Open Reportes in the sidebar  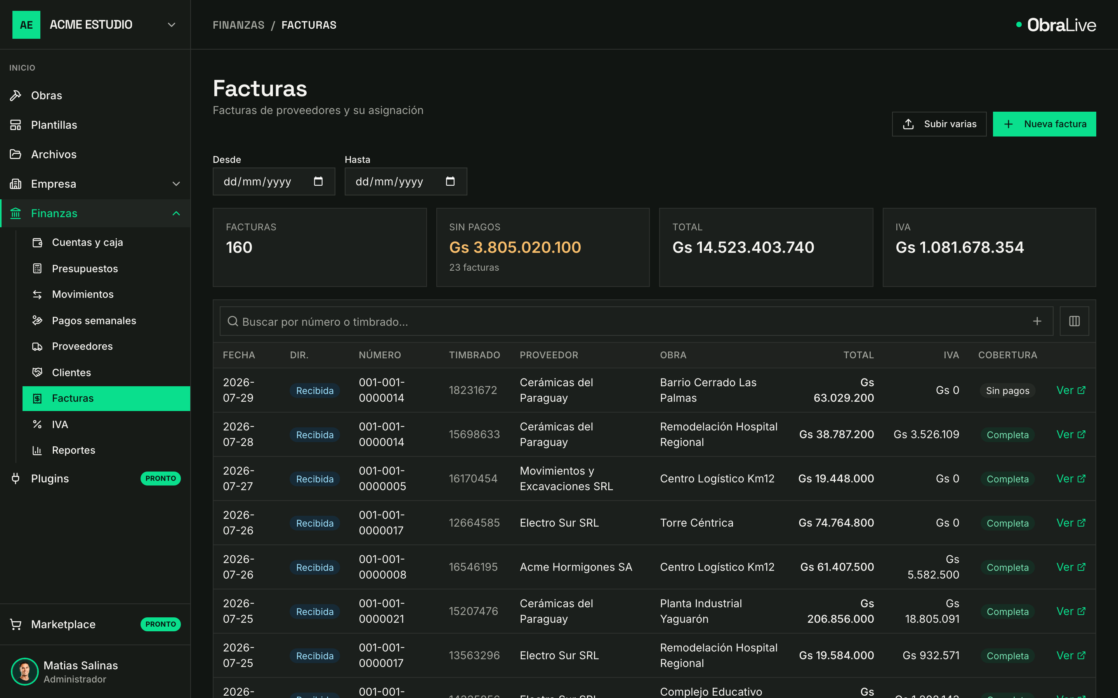pos(106,450)
